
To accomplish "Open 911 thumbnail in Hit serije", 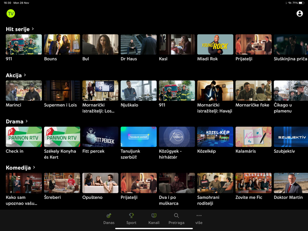I will point(24,44).
